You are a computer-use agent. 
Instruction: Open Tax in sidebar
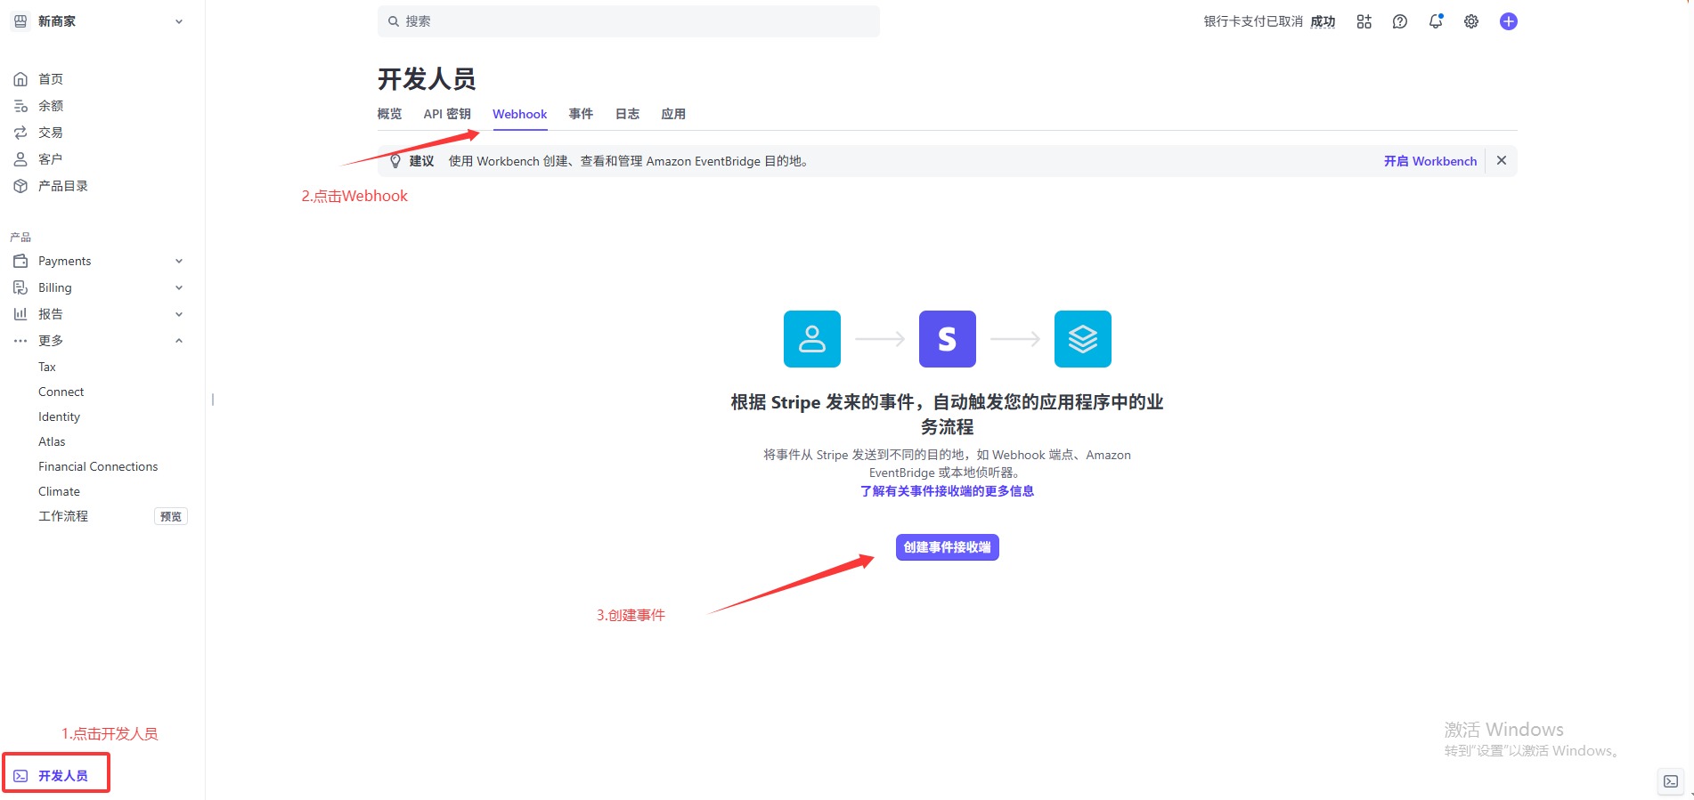47,367
